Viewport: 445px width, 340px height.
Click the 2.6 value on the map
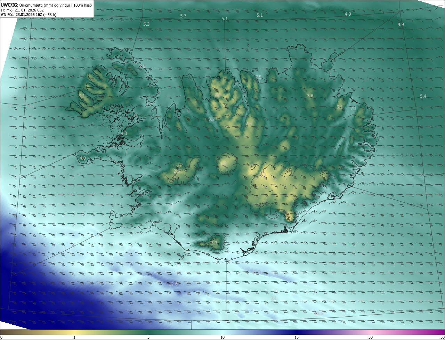tap(177, 171)
